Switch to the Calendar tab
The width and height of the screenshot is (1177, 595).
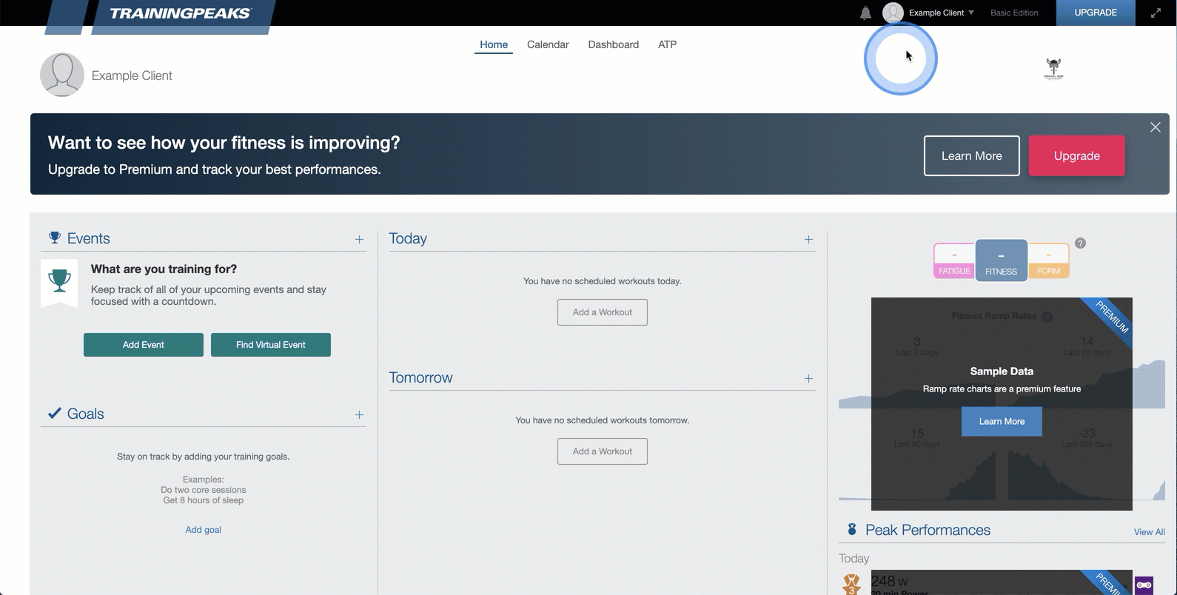click(548, 44)
